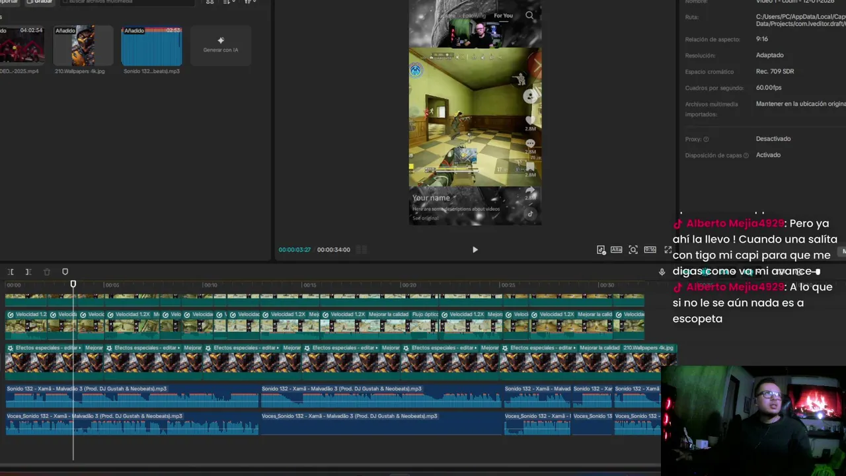Viewport: 846px width, 476px height.
Task: Click the 9:16 aspect ratio value in details
Action: [762, 39]
